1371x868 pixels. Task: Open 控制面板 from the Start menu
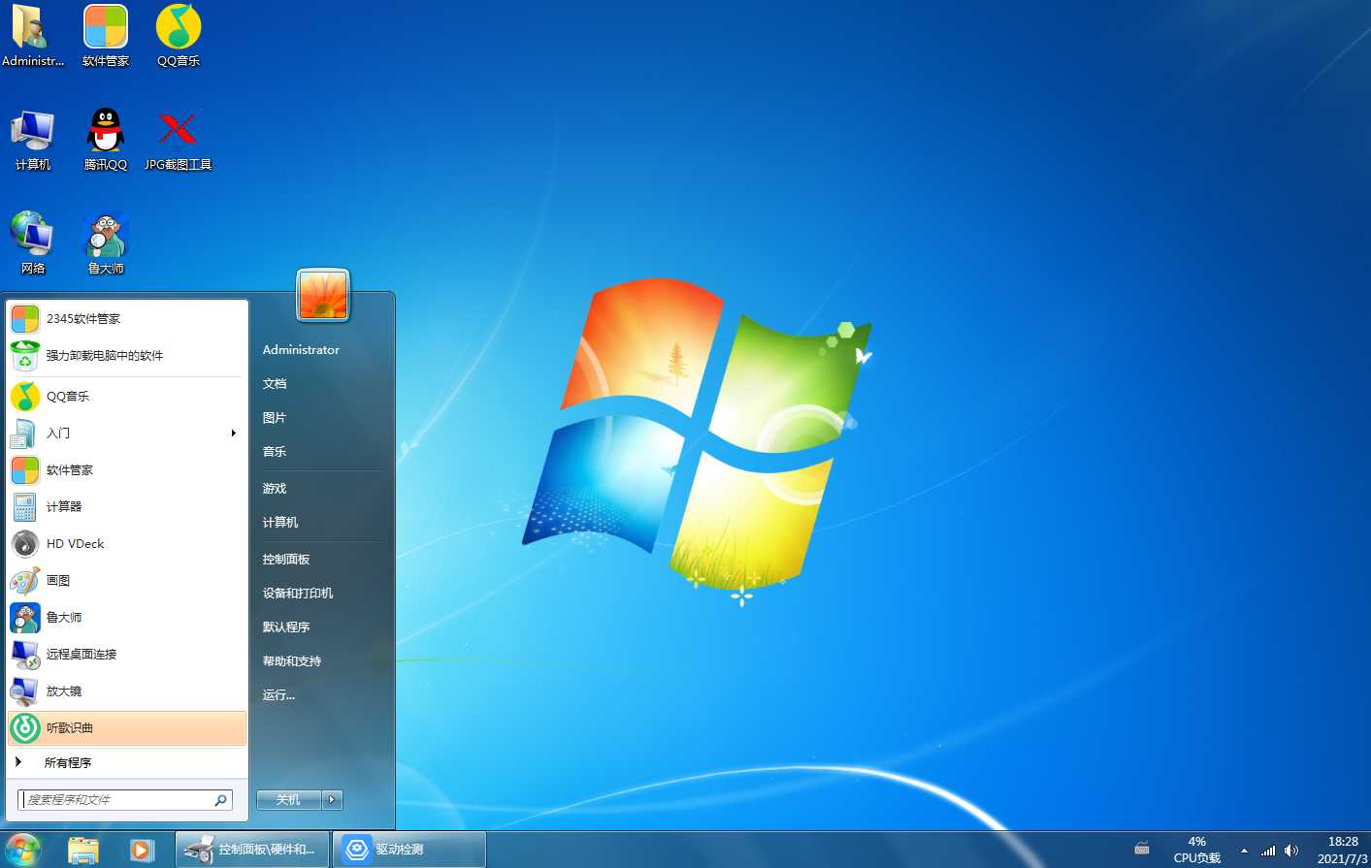(x=286, y=560)
